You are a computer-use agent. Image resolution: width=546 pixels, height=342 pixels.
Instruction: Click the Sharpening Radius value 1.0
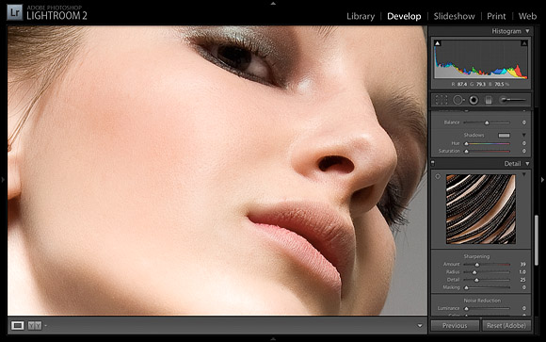(x=522, y=272)
